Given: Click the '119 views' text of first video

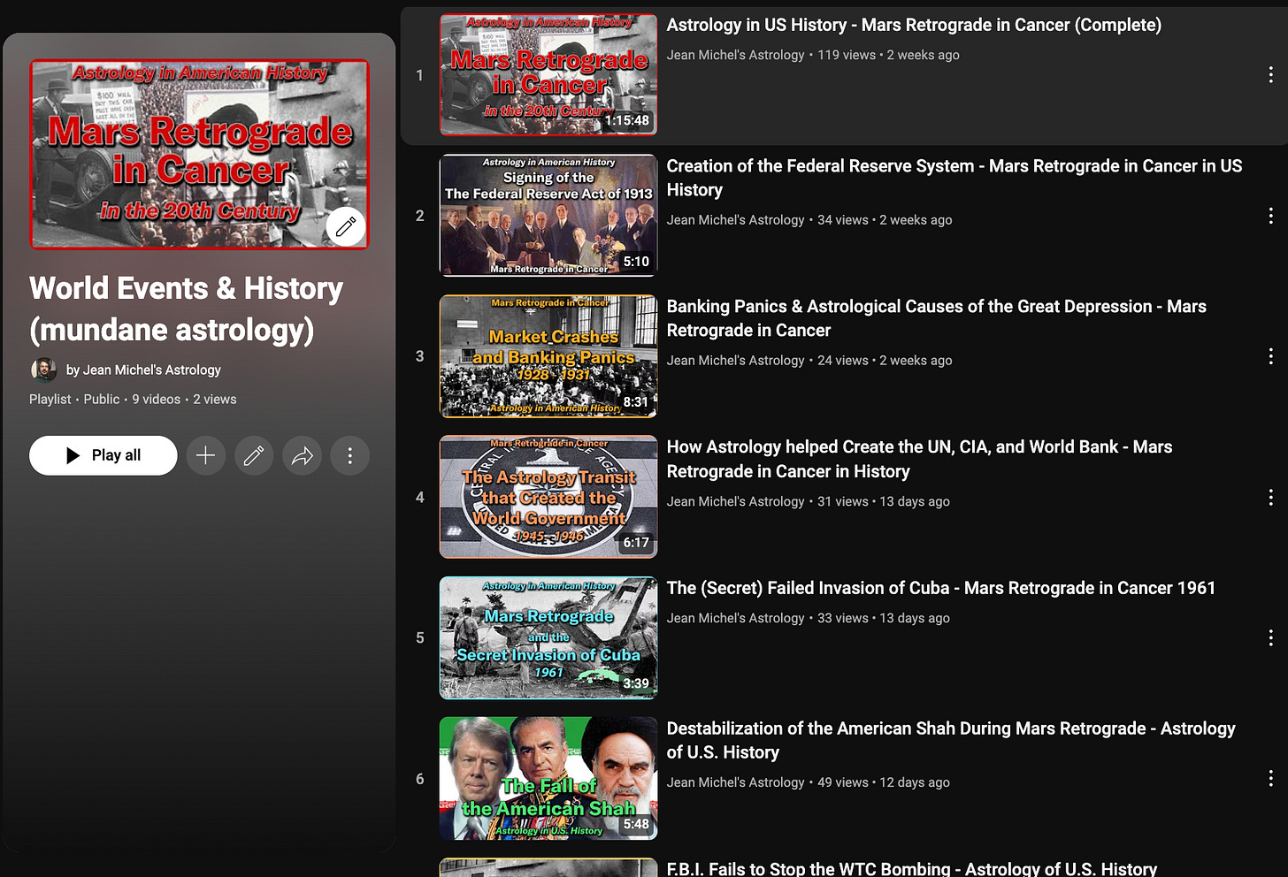Looking at the screenshot, I should click(x=847, y=55).
